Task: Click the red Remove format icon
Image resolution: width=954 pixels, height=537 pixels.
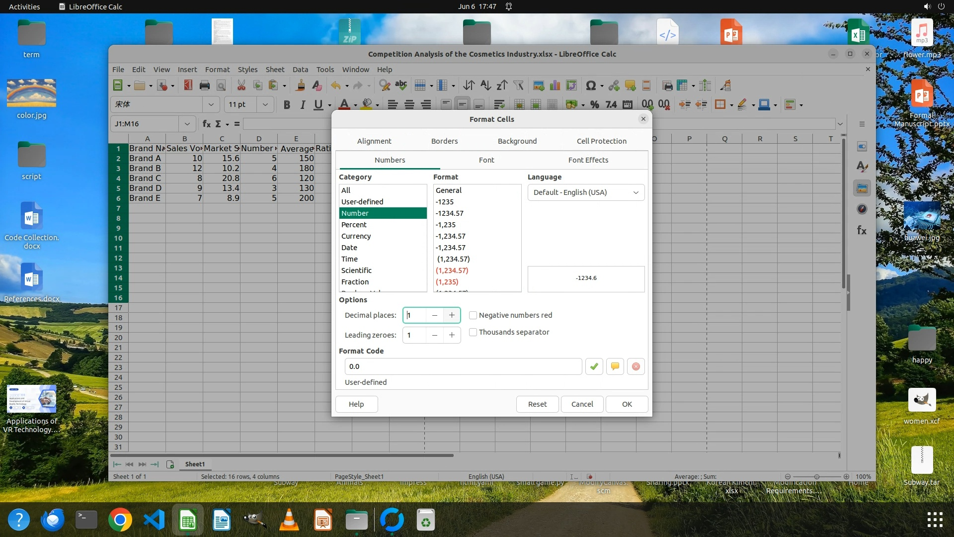Action: click(x=636, y=366)
